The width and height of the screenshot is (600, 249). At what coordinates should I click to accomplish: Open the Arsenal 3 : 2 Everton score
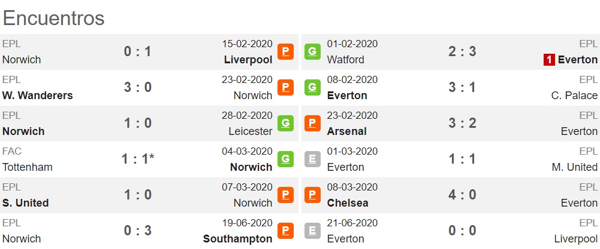(x=462, y=123)
